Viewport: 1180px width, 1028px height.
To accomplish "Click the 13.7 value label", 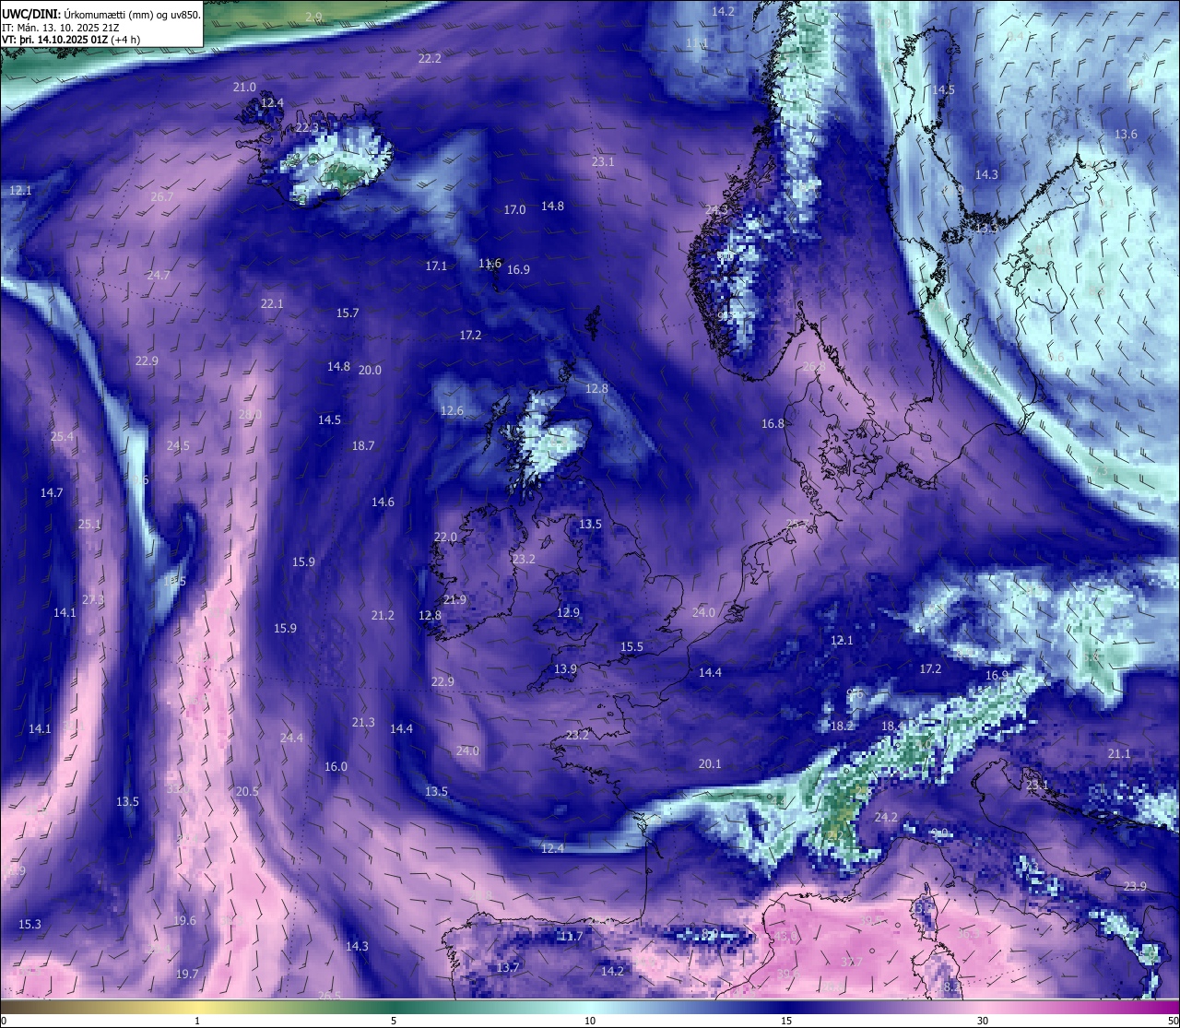I will click(508, 968).
